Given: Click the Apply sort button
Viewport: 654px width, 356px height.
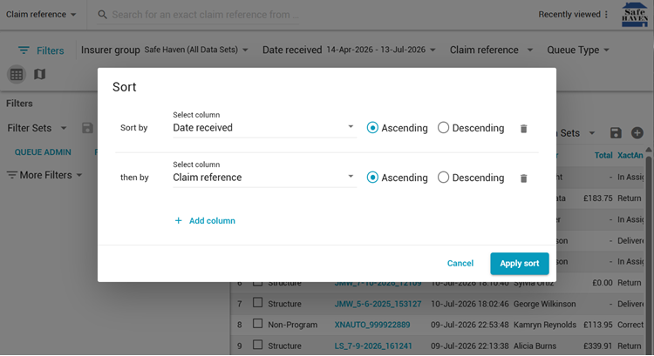Looking at the screenshot, I should [520, 264].
